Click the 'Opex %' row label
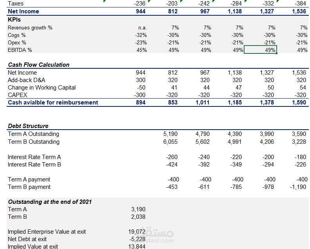Viewport: 310px width, 249px height. coord(17,42)
